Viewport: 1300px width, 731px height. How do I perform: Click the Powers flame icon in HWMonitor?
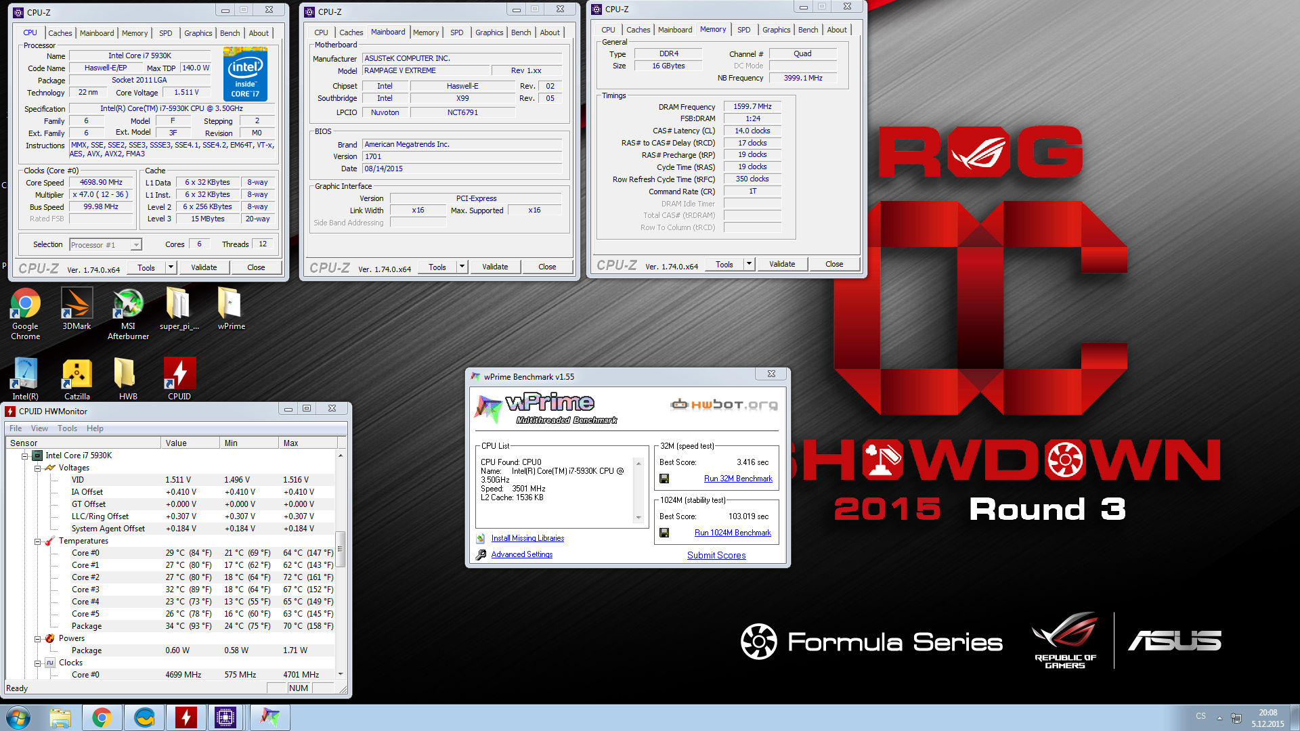click(50, 638)
